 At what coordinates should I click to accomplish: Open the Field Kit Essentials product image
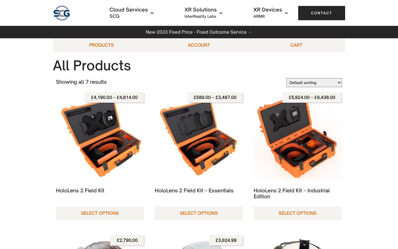tap(199, 137)
